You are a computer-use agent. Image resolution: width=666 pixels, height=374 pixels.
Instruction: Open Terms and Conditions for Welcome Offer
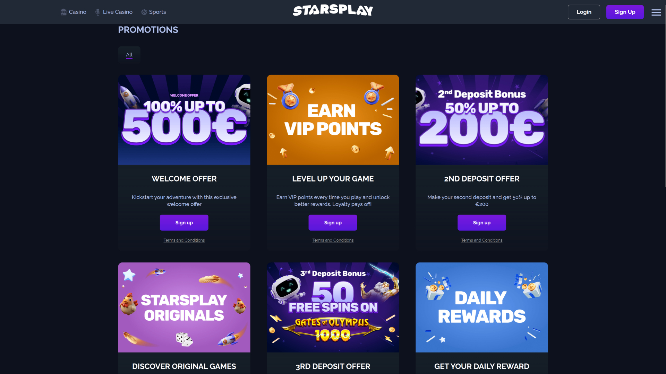tap(184, 240)
